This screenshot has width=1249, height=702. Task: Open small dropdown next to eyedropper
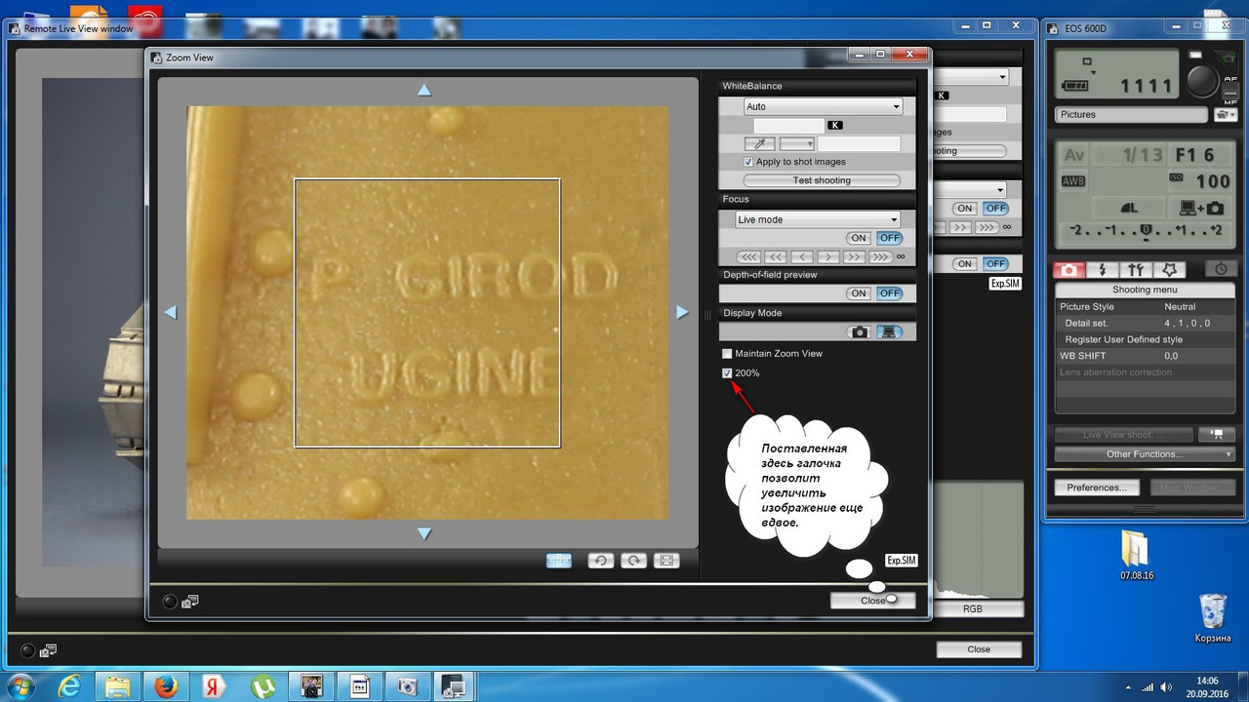pos(796,143)
